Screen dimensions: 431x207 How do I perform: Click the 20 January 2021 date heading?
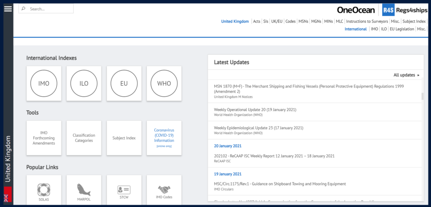228,146
